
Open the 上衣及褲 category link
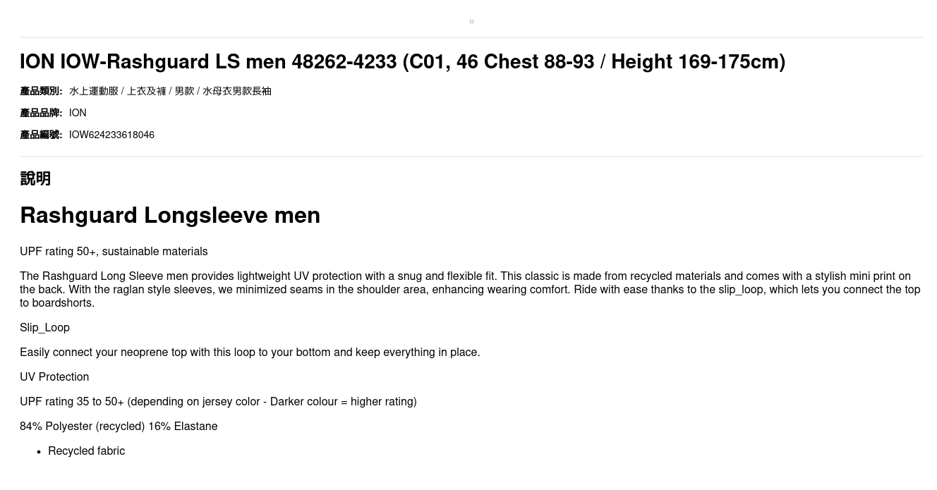tap(146, 91)
